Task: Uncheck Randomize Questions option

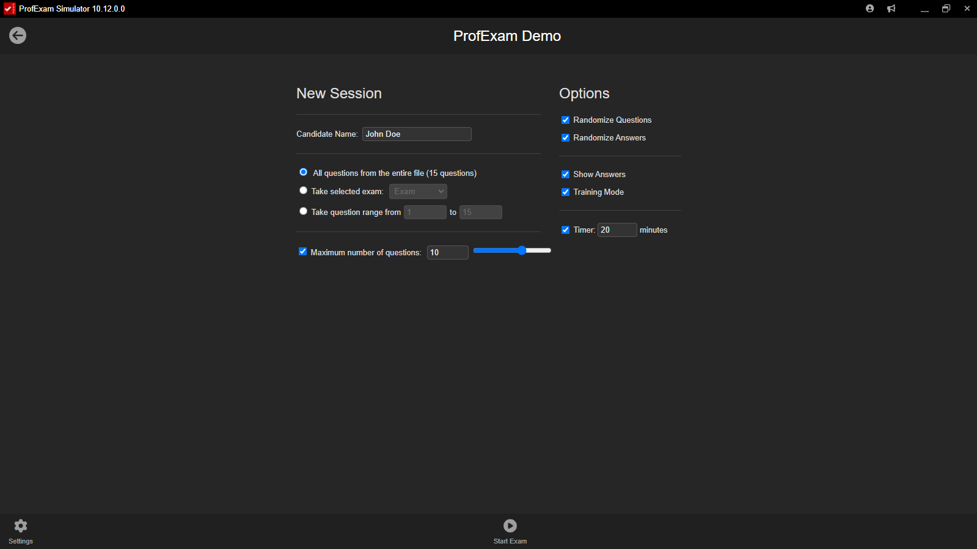Action: (565, 120)
